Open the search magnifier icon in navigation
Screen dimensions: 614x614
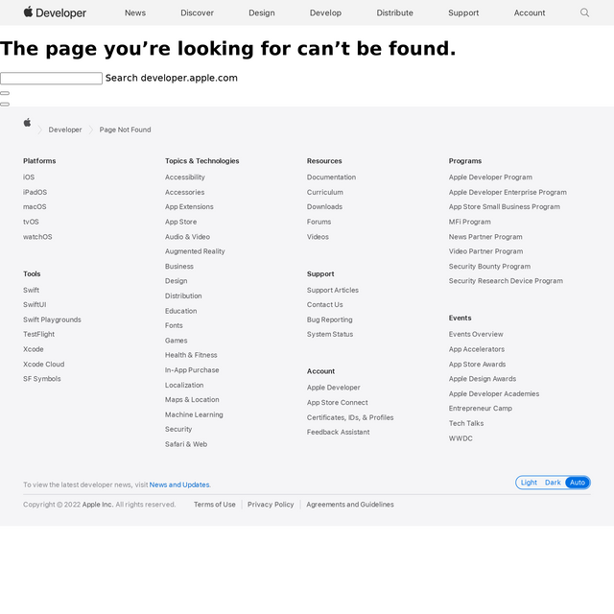point(584,12)
